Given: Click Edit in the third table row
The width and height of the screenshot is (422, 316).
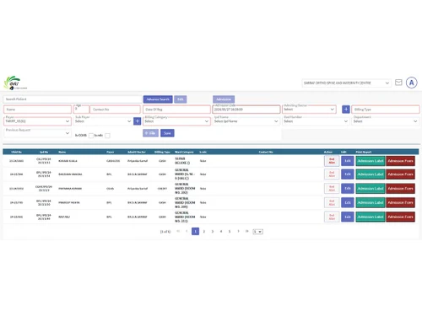Looking at the screenshot, I should (348, 189).
